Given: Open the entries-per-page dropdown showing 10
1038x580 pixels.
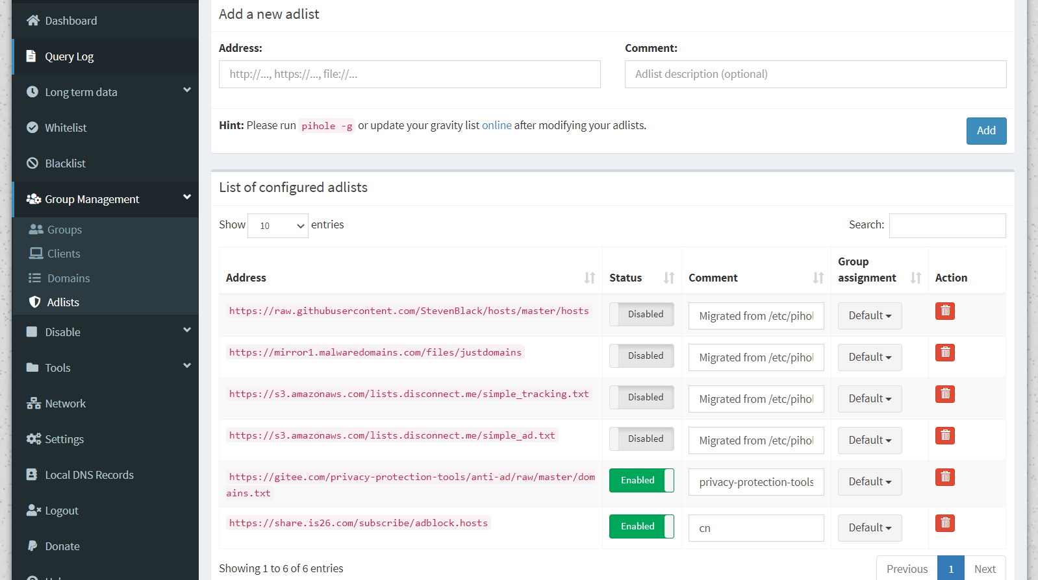Looking at the screenshot, I should coord(278,226).
